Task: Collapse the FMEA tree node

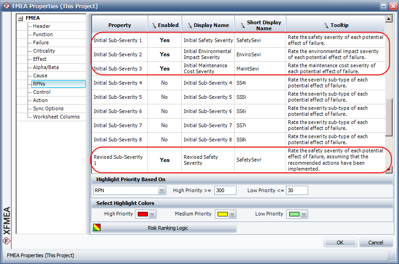Action: (x=20, y=18)
